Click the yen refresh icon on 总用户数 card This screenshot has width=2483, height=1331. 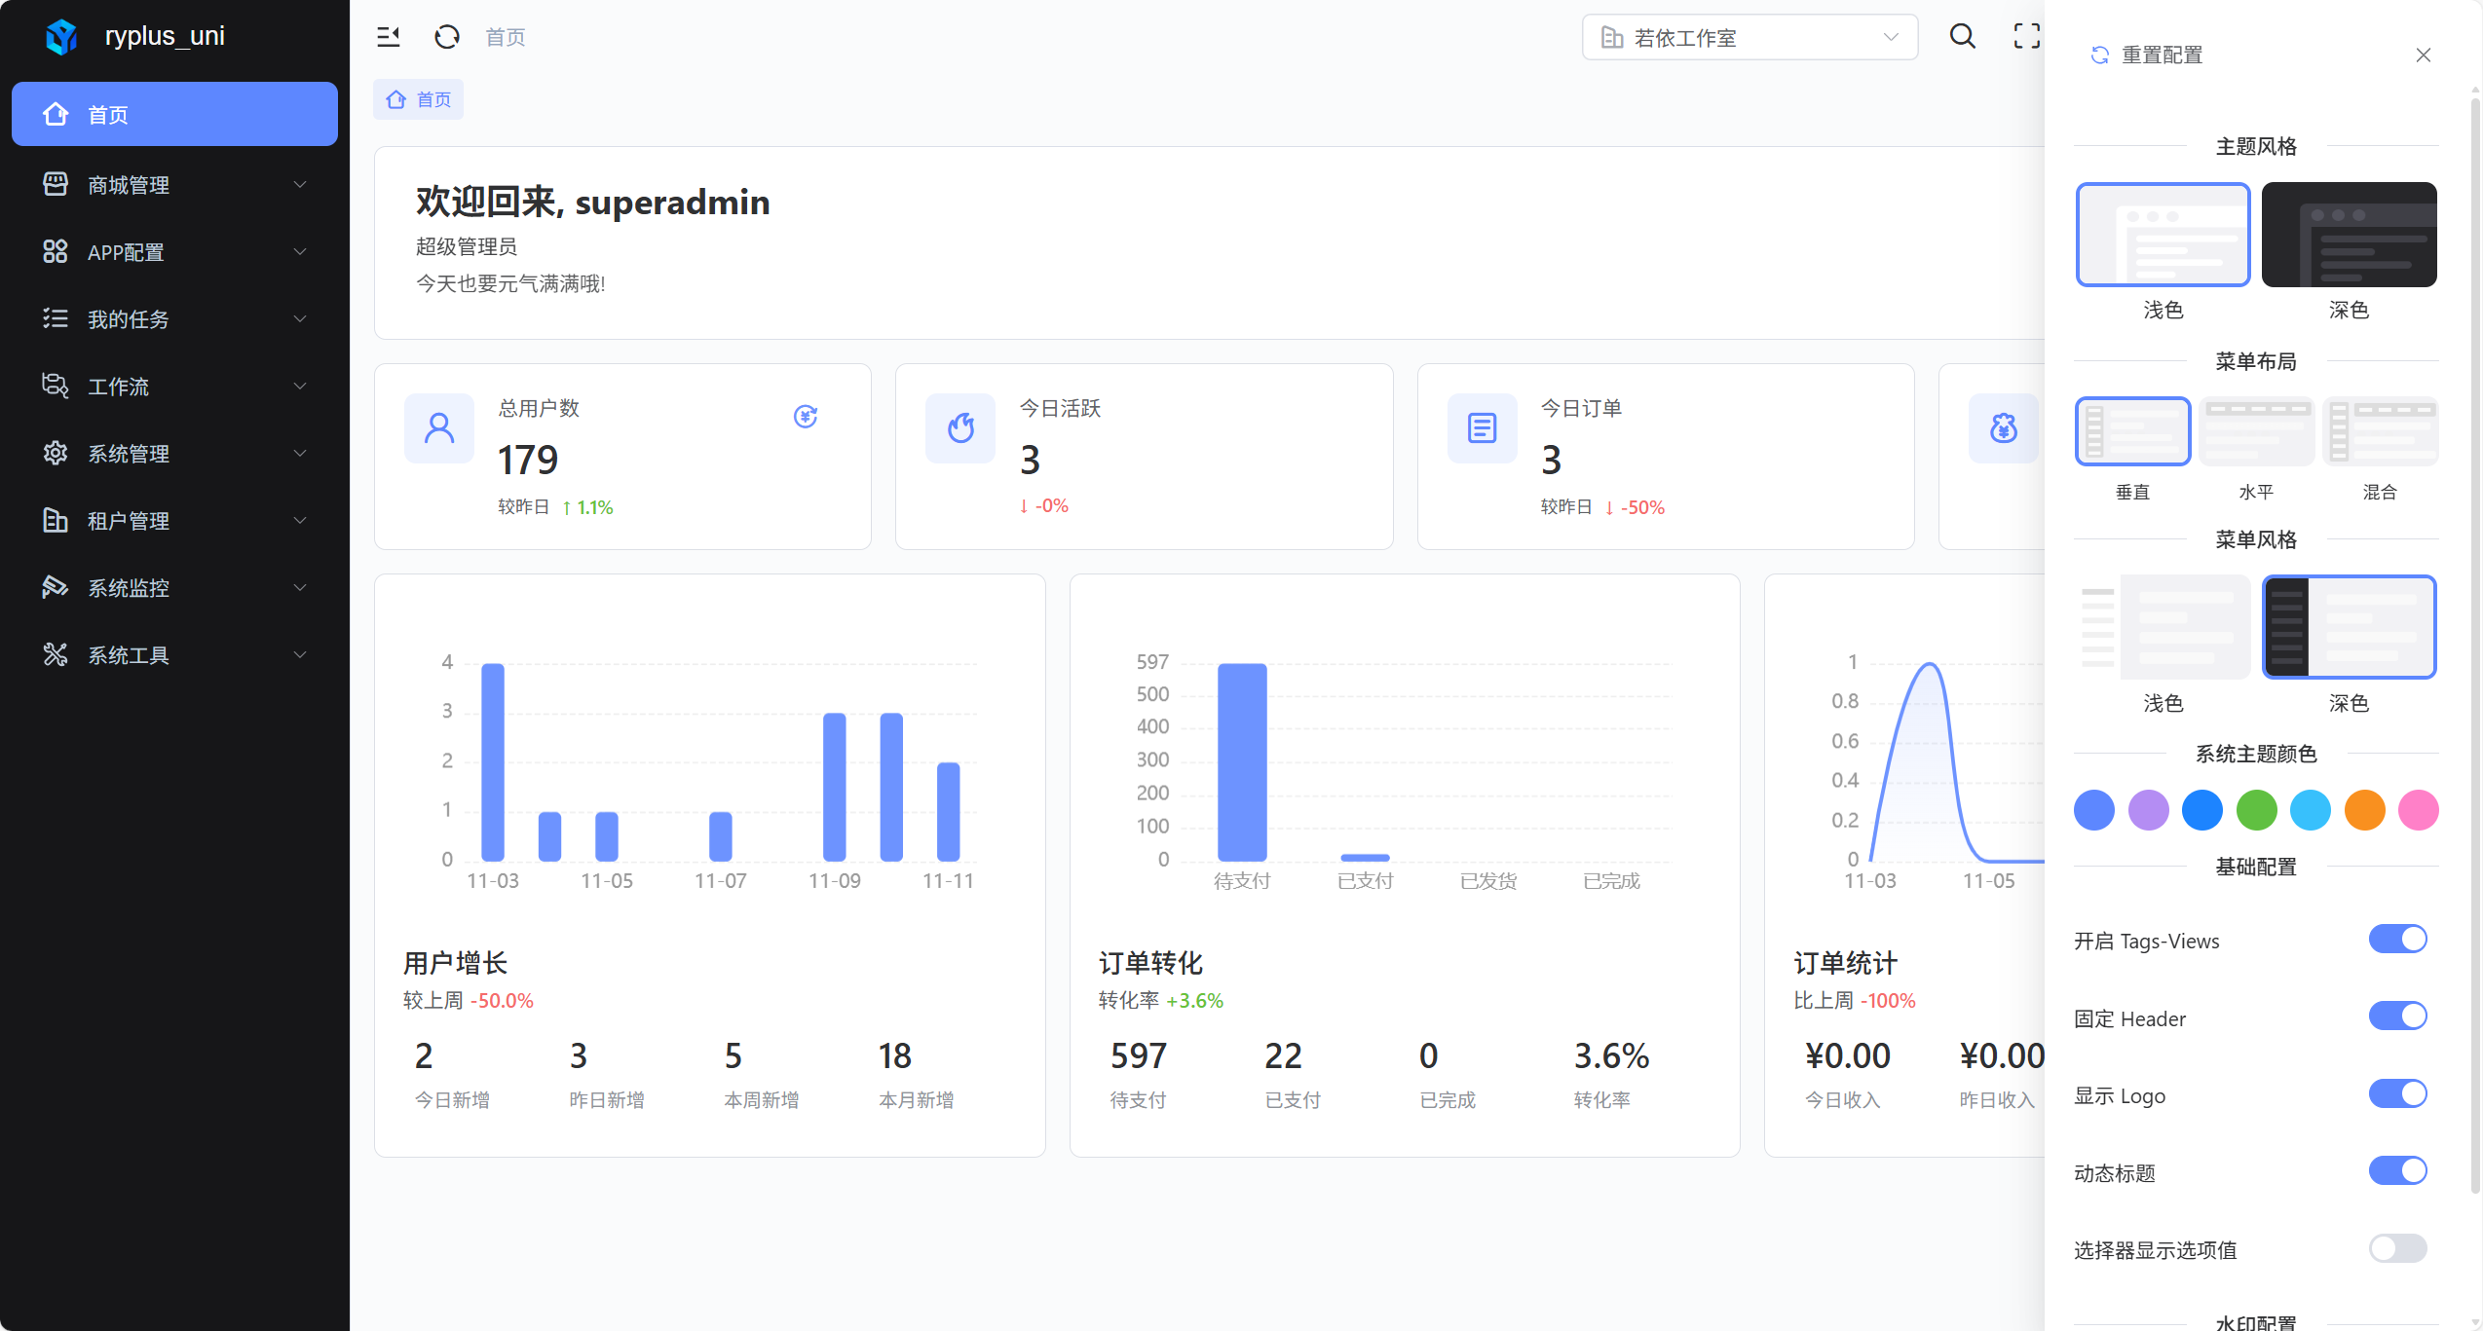click(x=805, y=417)
